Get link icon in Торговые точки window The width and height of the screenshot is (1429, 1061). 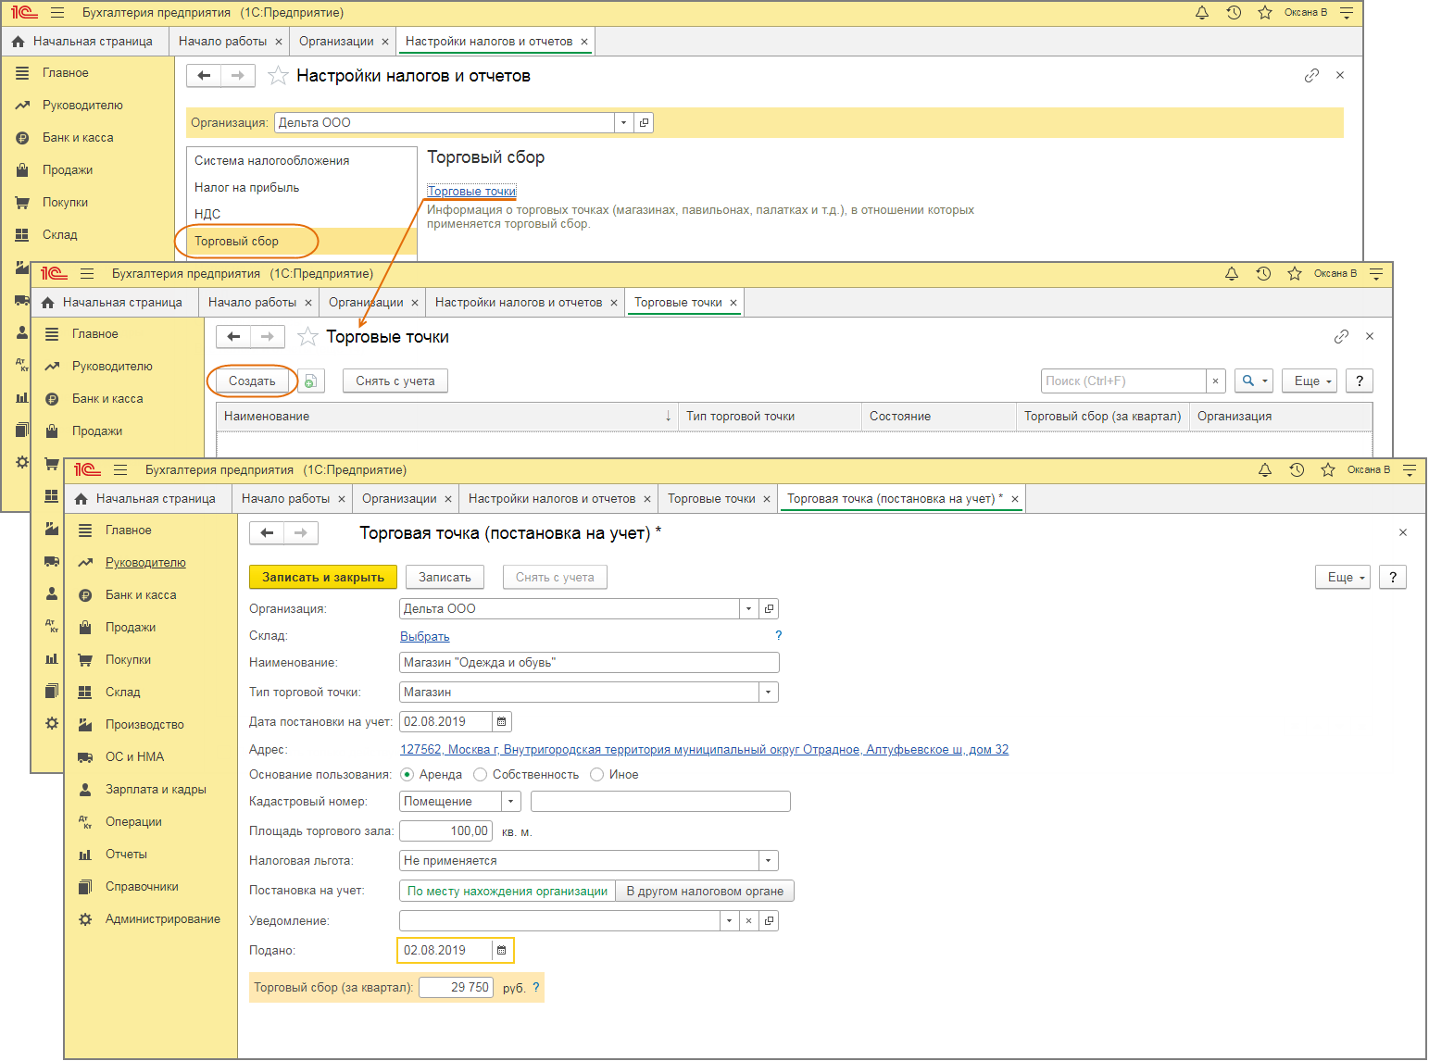[x=1341, y=336]
